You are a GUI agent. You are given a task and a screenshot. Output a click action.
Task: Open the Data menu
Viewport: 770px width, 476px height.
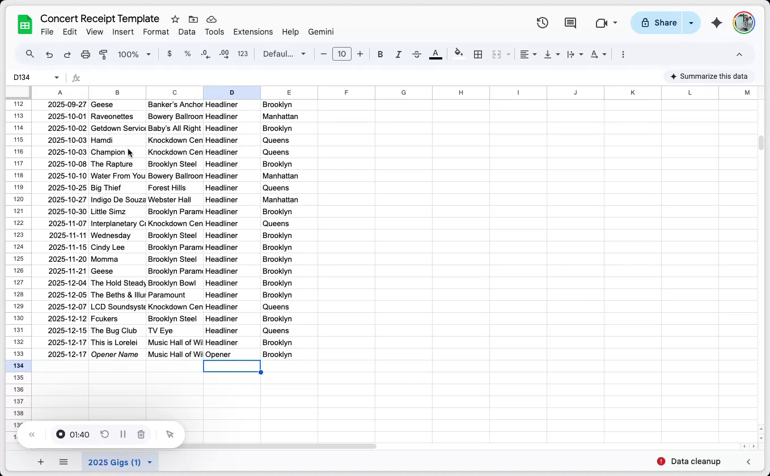click(187, 32)
